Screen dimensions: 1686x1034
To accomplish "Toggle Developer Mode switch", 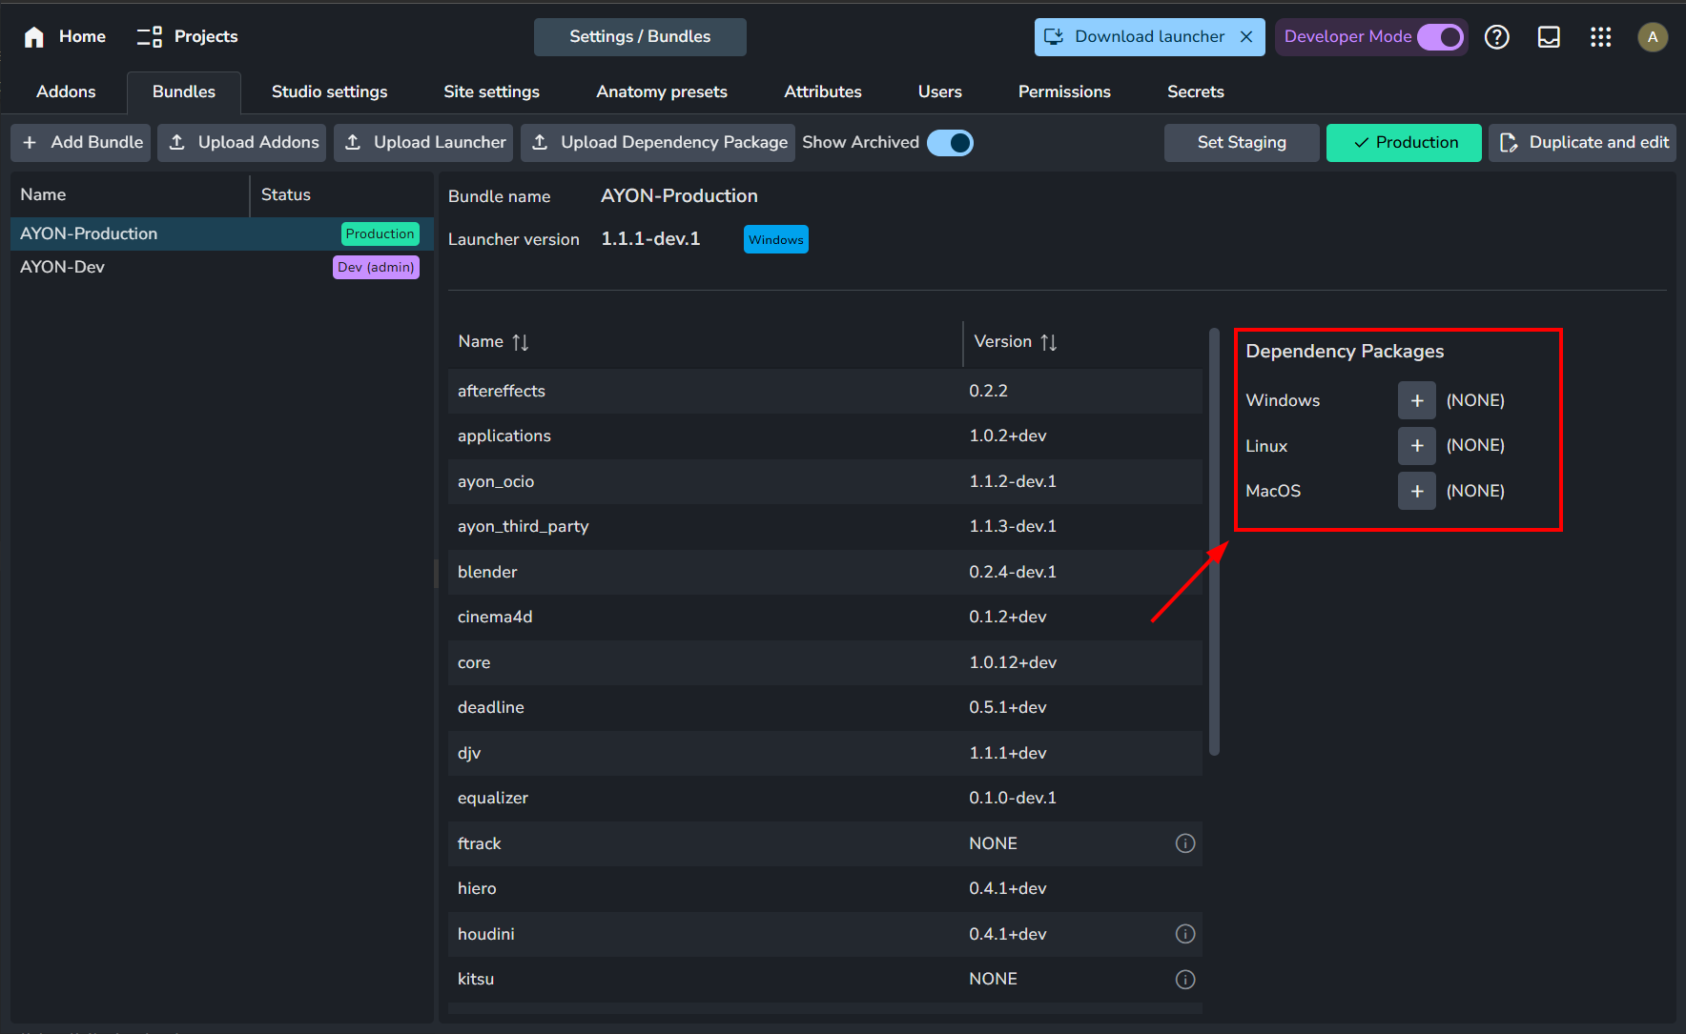I will coord(1440,37).
